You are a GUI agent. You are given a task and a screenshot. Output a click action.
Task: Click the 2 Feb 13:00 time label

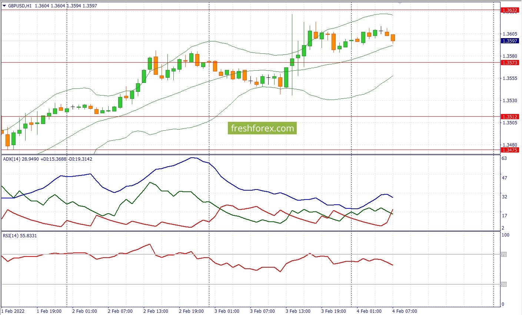pos(156,311)
